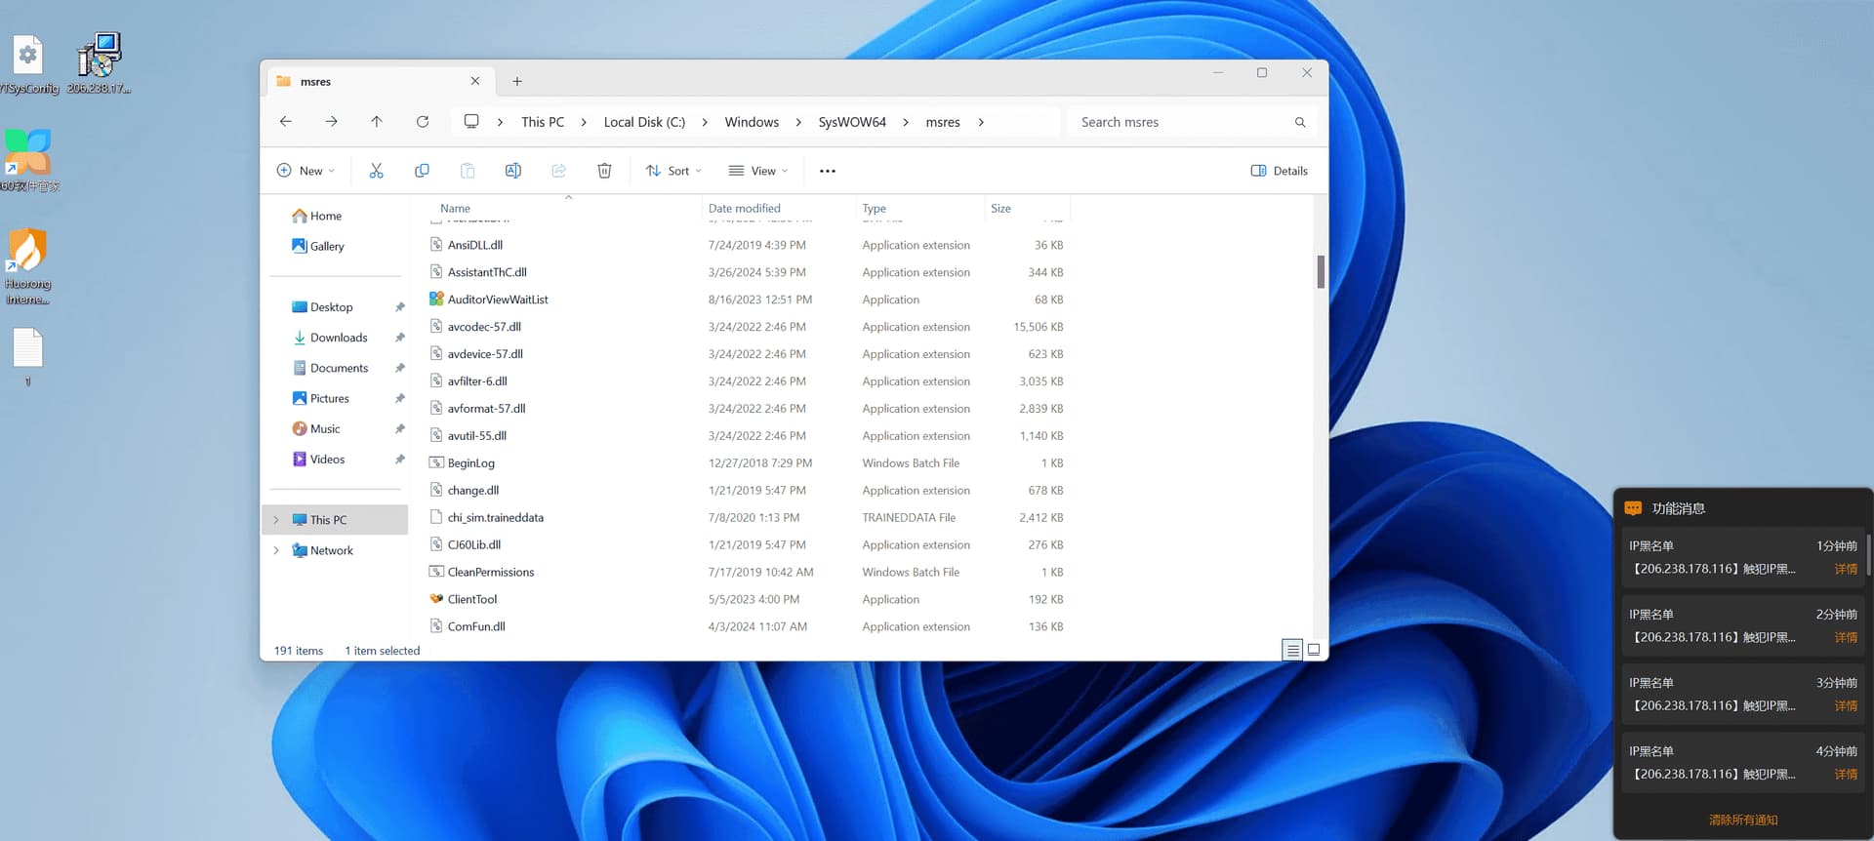The height and width of the screenshot is (841, 1874).
Task: Open the New item dropdown
Action: 306,171
